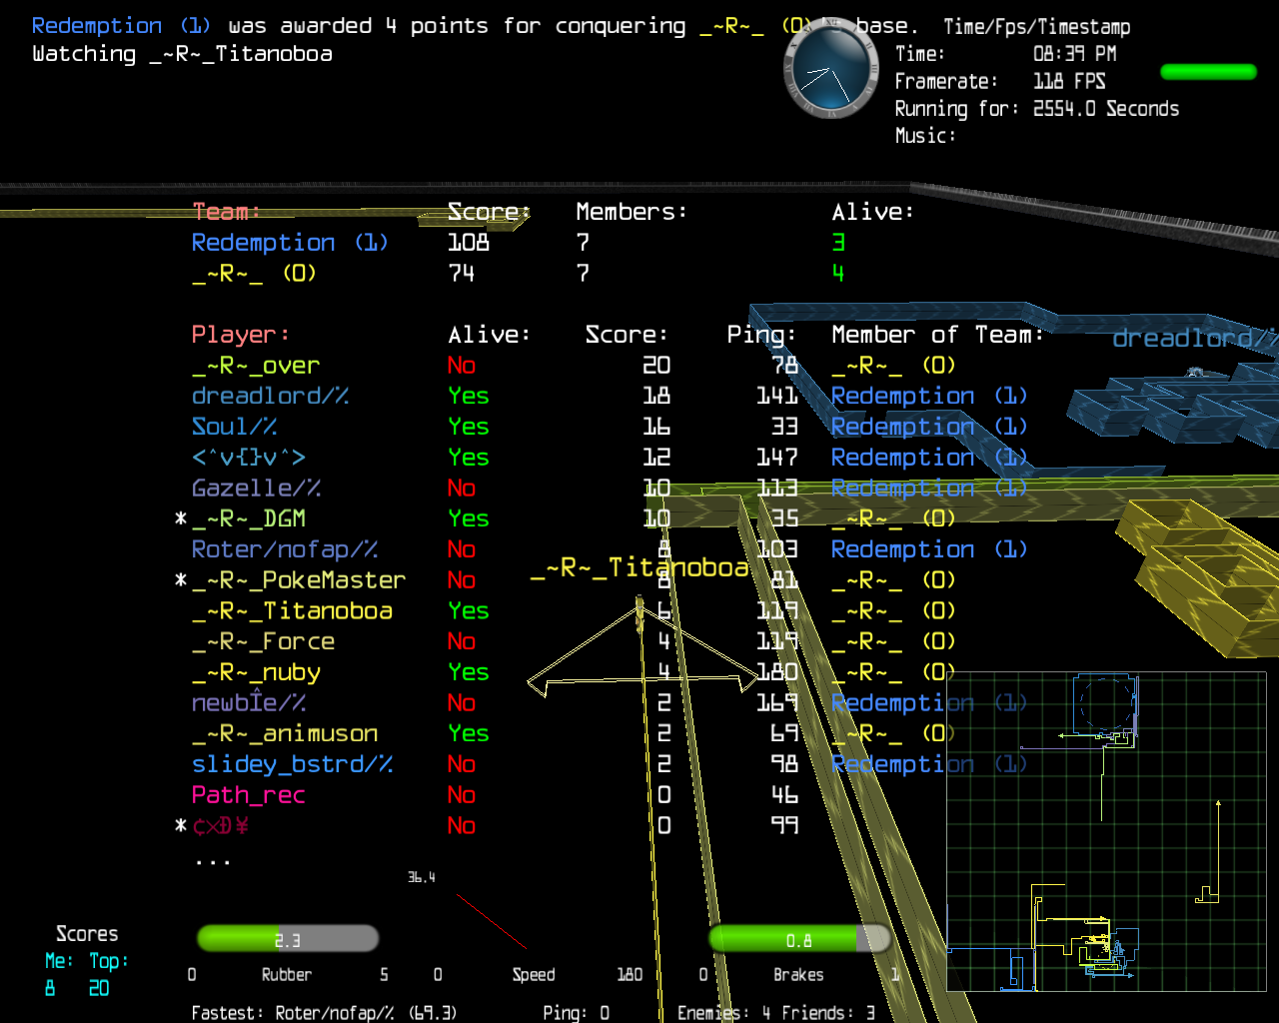Select the Redemption (1) team row
This screenshot has height=1023, width=1279.
pos(290,243)
